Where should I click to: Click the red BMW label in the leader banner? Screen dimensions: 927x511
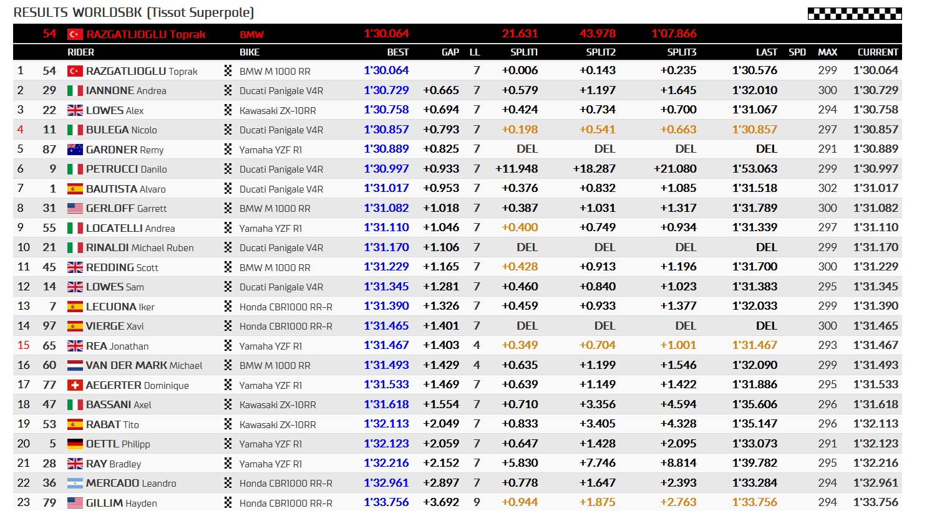(x=251, y=34)
